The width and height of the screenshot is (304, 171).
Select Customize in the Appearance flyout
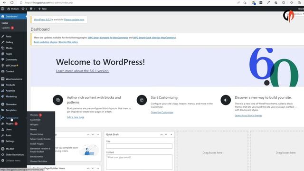[35, 120]
